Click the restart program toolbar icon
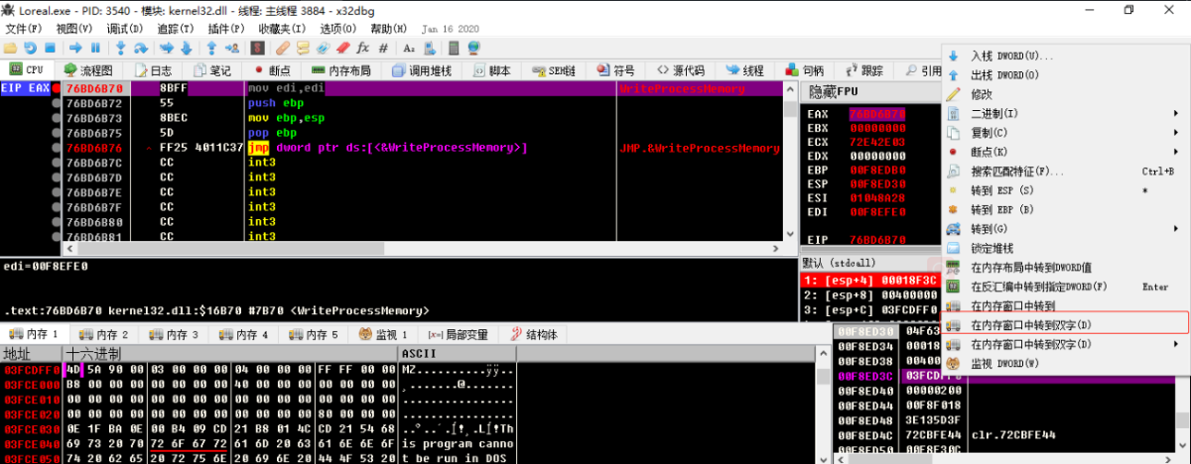 (x=30, y=48)
